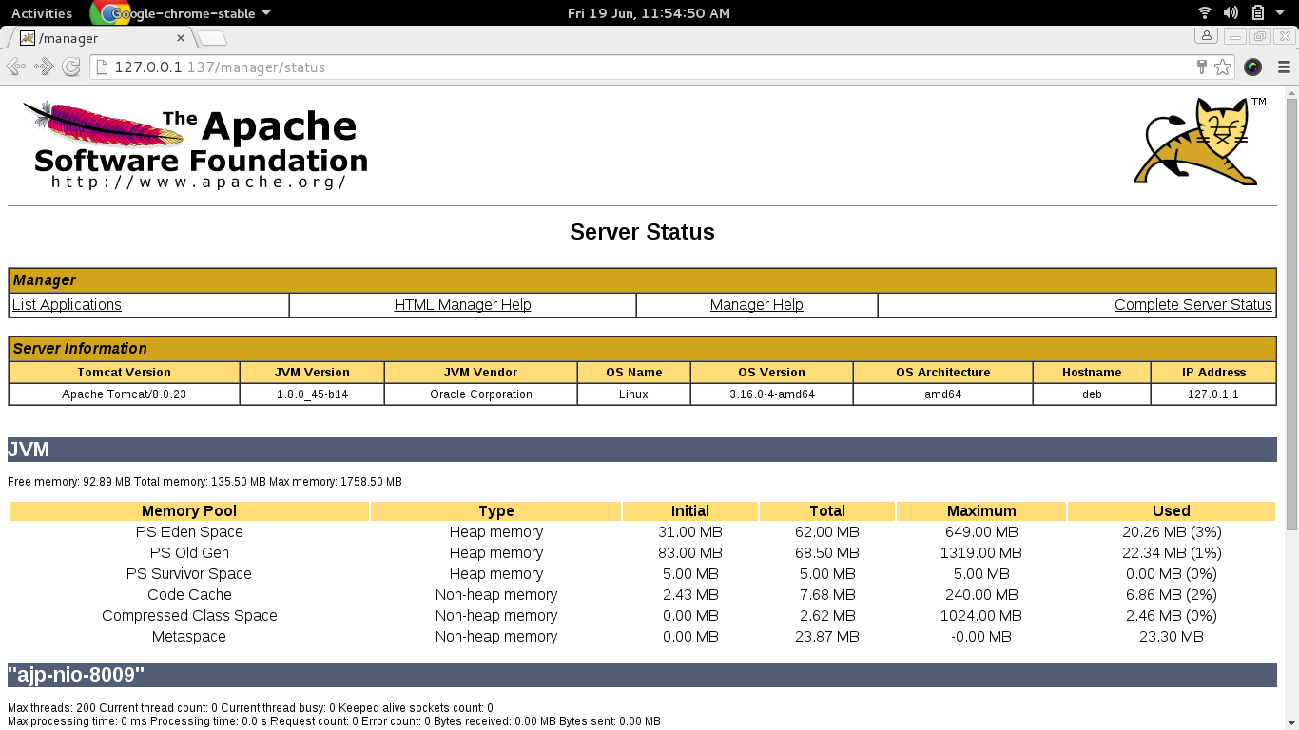The width and height of the screenshot is (1299, 730).
Task: Open a new tab
Action: 212,38
